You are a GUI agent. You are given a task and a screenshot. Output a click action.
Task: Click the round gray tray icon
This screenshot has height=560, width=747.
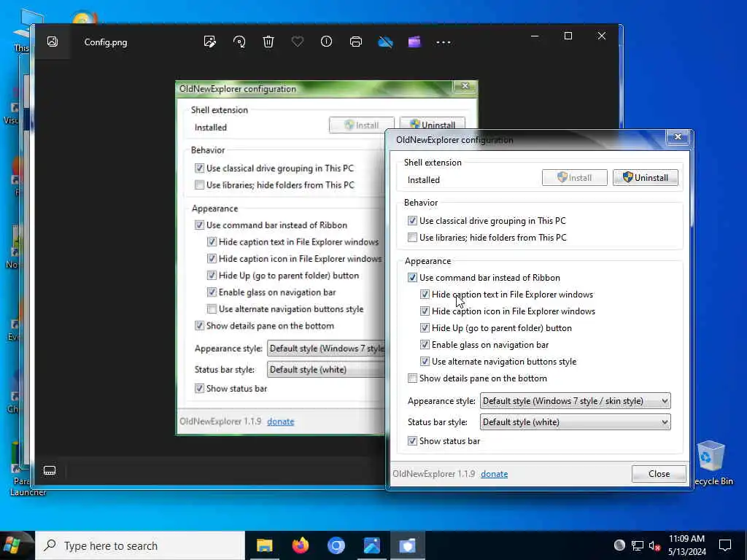click(x=619, y=545)
